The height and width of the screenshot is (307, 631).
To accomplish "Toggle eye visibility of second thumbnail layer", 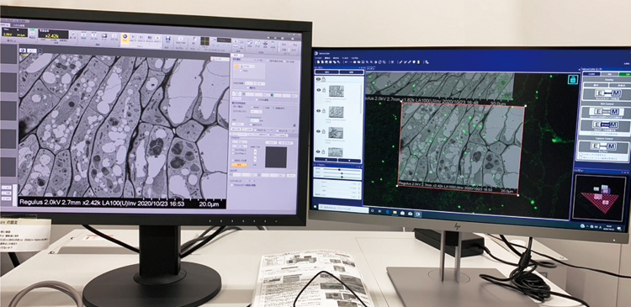I will pyautogui.click(x=318, y=111).
